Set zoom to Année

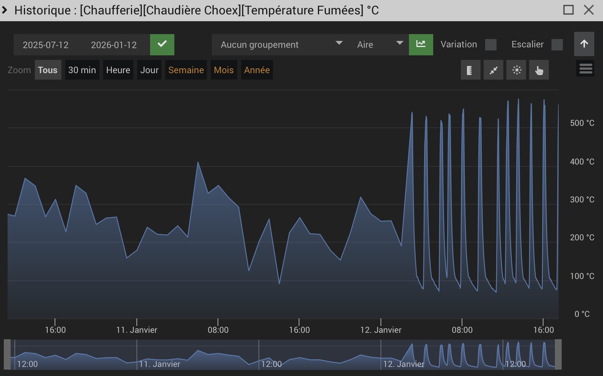point(257,70)
